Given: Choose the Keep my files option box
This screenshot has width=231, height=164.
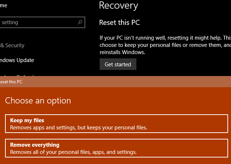Looking at the screenshot, I should point(117,124).
